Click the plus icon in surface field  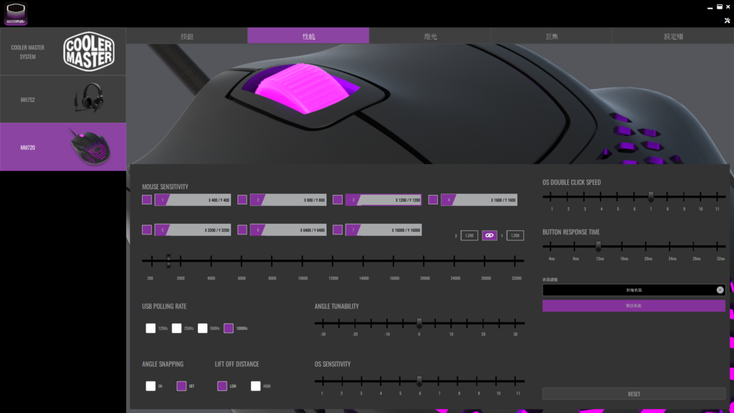tap(720, 290)
